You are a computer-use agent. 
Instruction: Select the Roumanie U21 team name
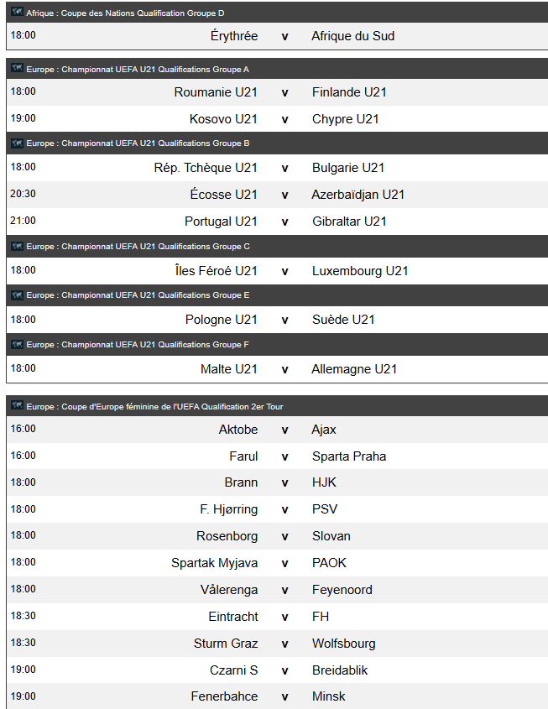pyautogui.click(x=216, y=92)
